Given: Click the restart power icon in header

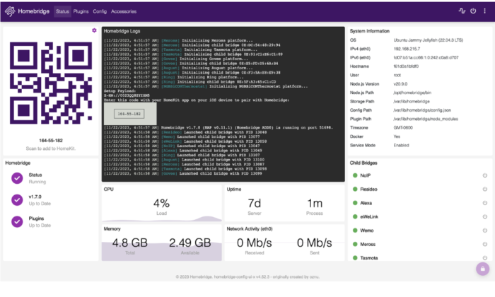Looking at the screenshot, I should (473, 11).
